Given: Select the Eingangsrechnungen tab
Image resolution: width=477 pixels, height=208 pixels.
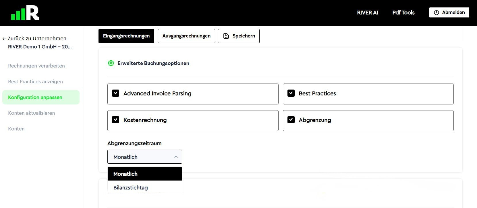Looking at the screenshot, I should [x=126, y=36].
